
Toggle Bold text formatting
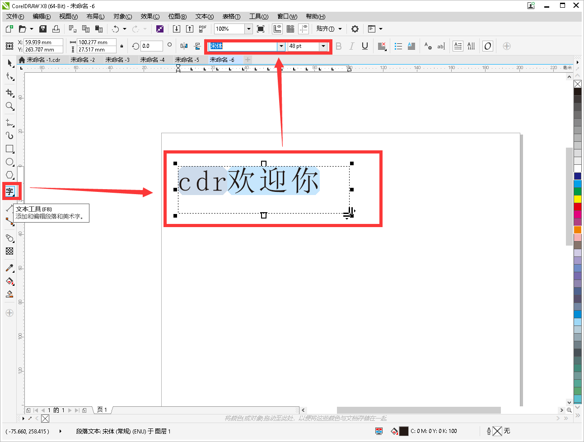coord(339,46)
